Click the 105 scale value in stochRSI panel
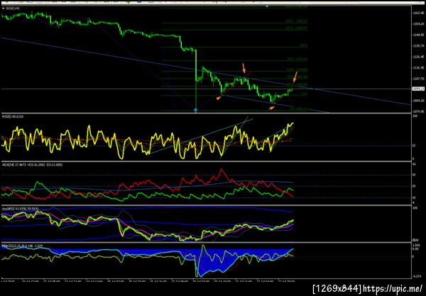 [x=415, y=208]
